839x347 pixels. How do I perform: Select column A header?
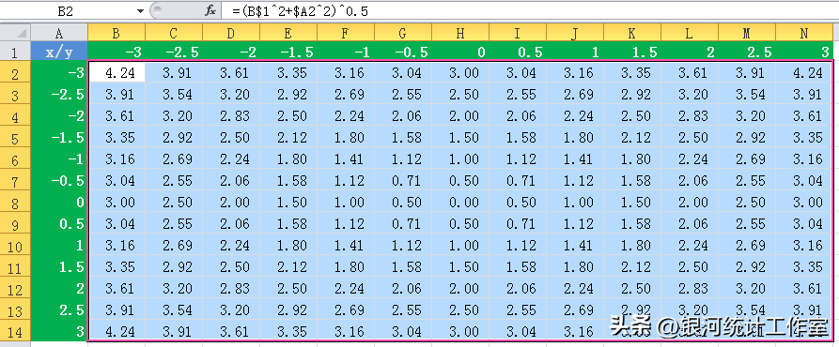[x=59, y=33]
